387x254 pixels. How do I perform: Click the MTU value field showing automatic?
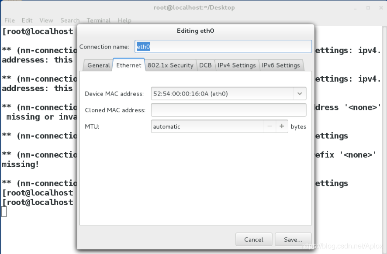(x=207, y=127)
